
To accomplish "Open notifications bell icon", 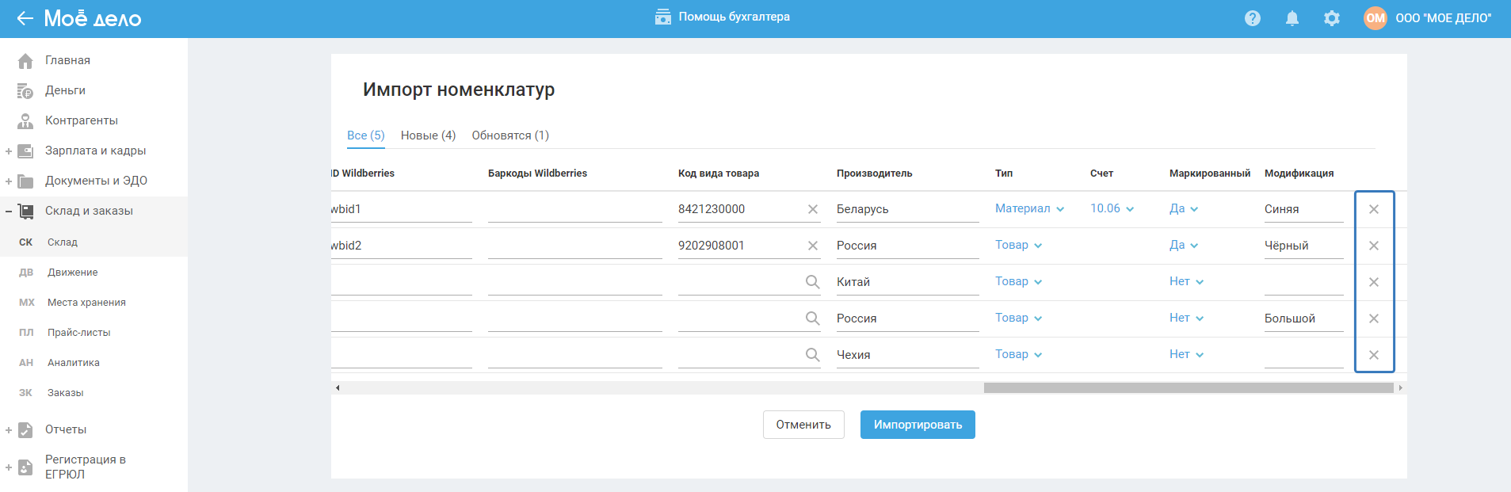I will [x=1292, y=18].
